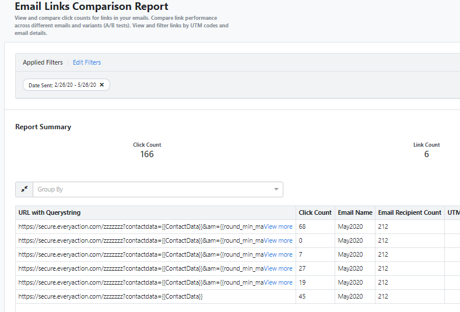Click View more in the 19-click row

pyautogui.click(x=278, y=282)
